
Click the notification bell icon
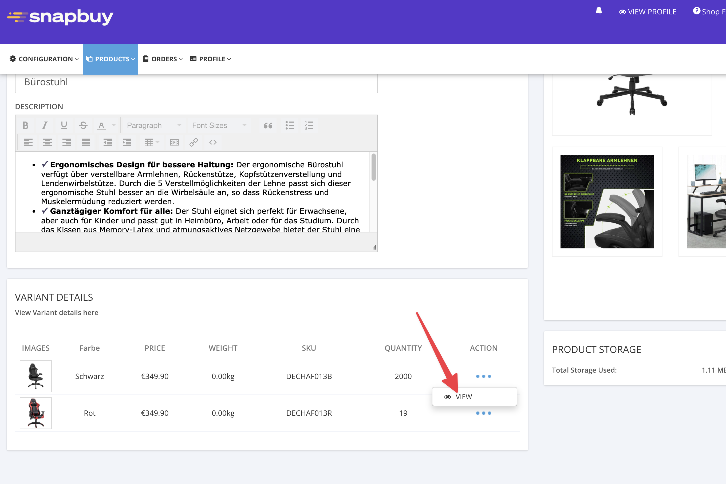[x=599, y=11]
